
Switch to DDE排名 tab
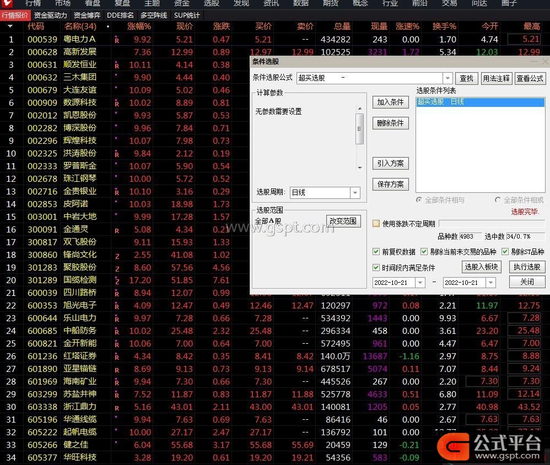[x=120, y=15]
